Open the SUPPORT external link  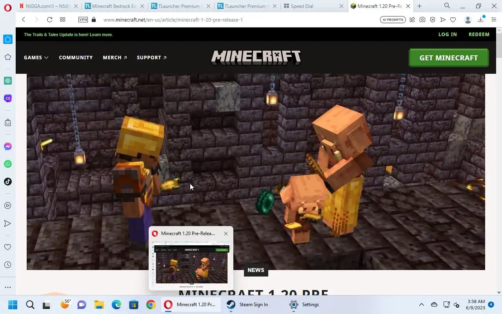coord(152,57)
